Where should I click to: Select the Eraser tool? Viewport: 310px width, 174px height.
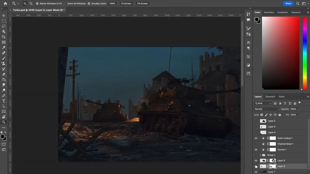(x=3, y=74)
